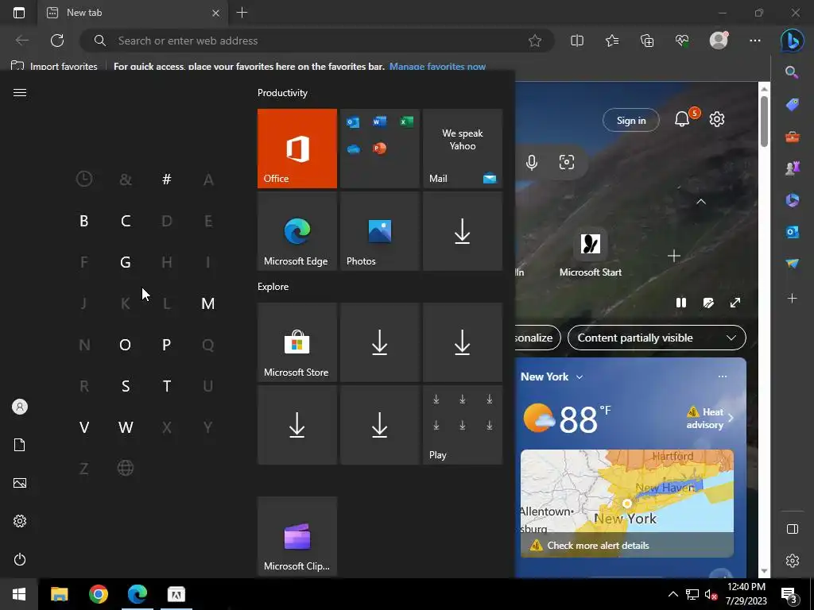Open the Mail tile
The height and width of the screenshot is (610, 814).
coord(463,149)
